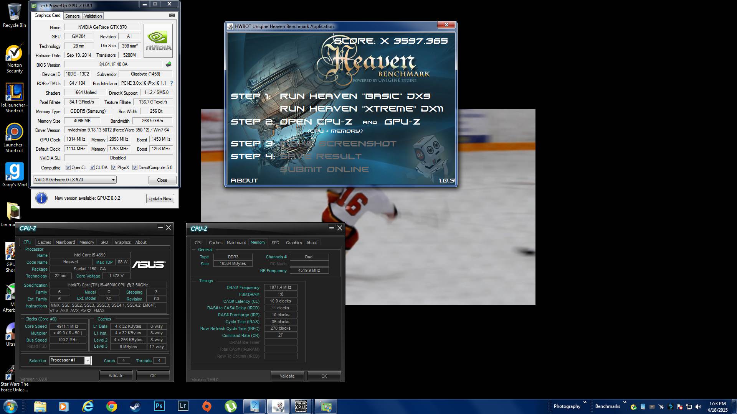The height and width of the screenshot is (414, 737).
Task: Open SPD tab in right CPU-Z window
Action: tap(275, 243)
